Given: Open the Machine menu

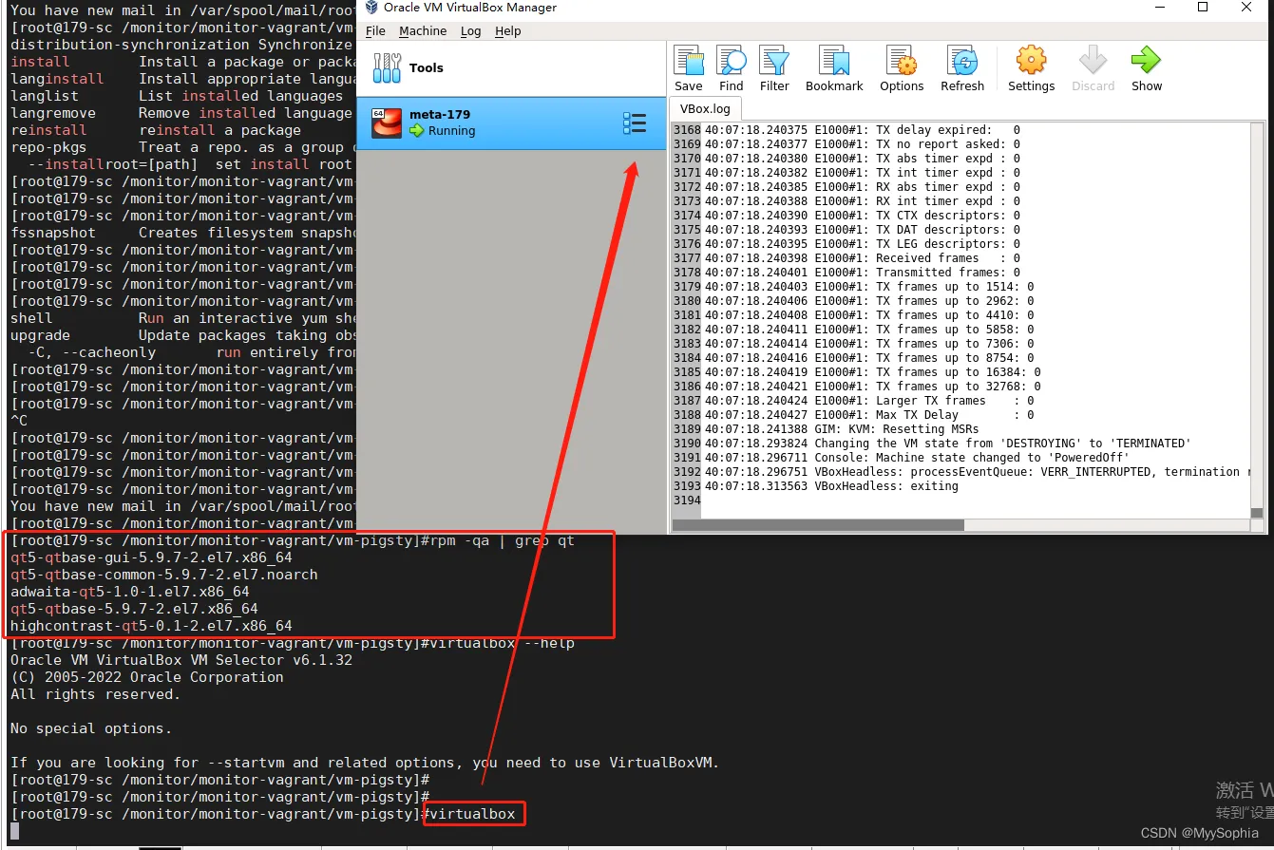Looking at the screenshot, I should tap(423, 30).
